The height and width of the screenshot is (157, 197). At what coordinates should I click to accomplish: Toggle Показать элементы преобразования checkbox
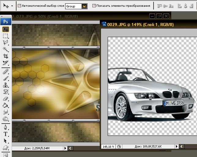coord(94,6)
